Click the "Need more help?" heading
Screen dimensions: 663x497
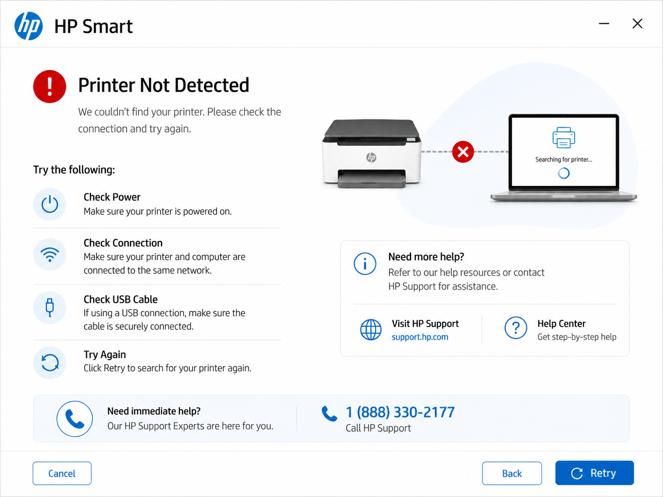tap(426, 257)
